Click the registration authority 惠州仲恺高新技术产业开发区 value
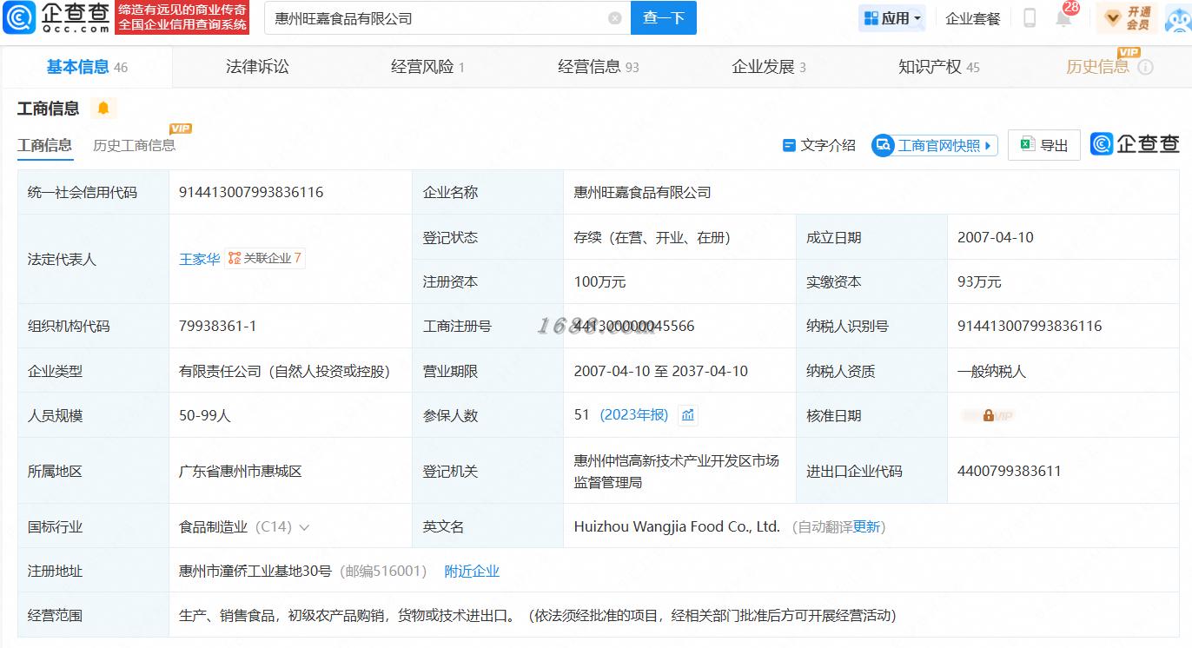This screenshot has height=648, width=1192. point(676,471)
